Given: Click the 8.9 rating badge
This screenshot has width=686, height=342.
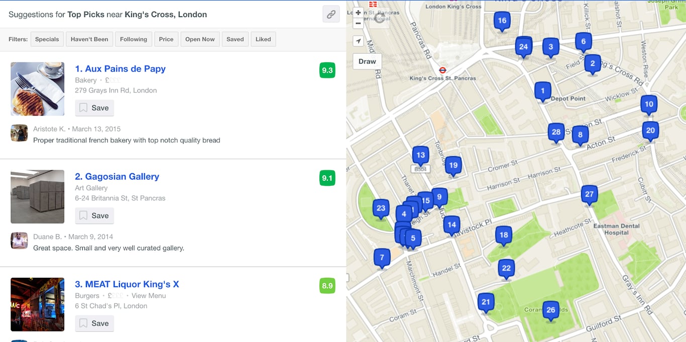Looking at the screenshot, I should coord(327,286).
